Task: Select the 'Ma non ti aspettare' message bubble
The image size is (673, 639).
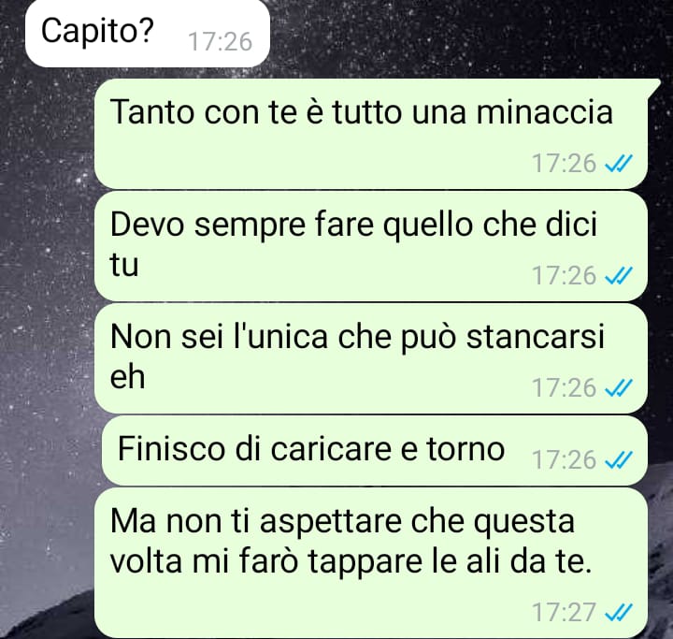Action: [x=371, y=563]
